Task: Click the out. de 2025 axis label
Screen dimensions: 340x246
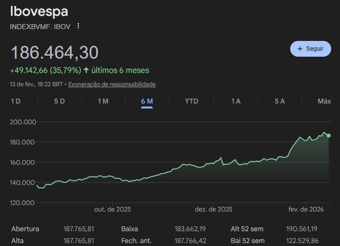Action: click(x=113, y=210)
